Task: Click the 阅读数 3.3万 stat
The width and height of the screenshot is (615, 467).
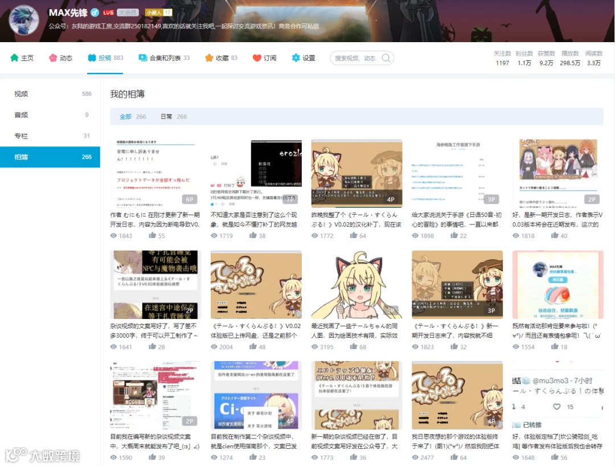Action: tap(594, 58)
